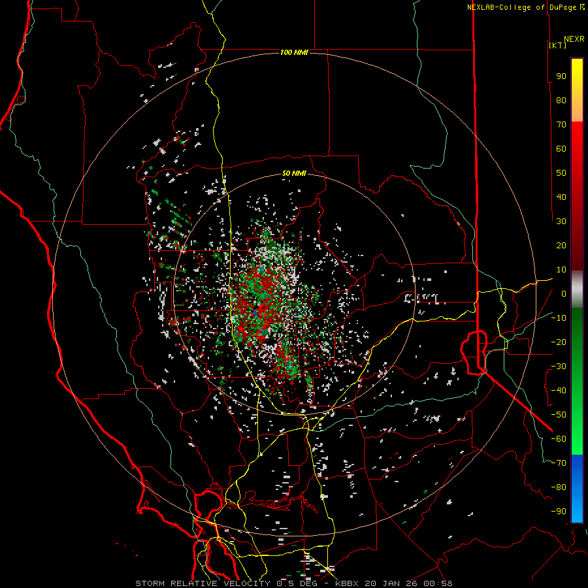Click the 20 JAN 26 date in the caption
The height and width of the screenshot is (588, 588).
click(391, 583)
